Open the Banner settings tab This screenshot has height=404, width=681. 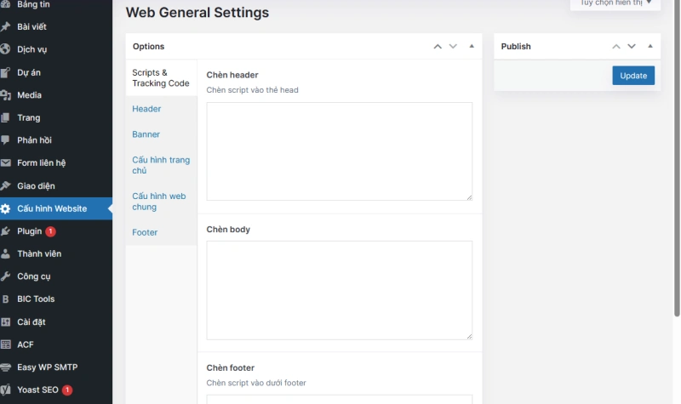tap(146, 134)
